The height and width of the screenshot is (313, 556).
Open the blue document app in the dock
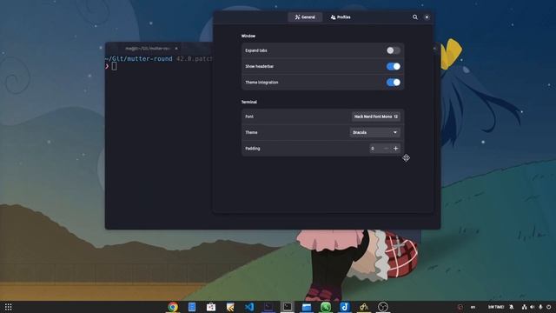(192, 307)
